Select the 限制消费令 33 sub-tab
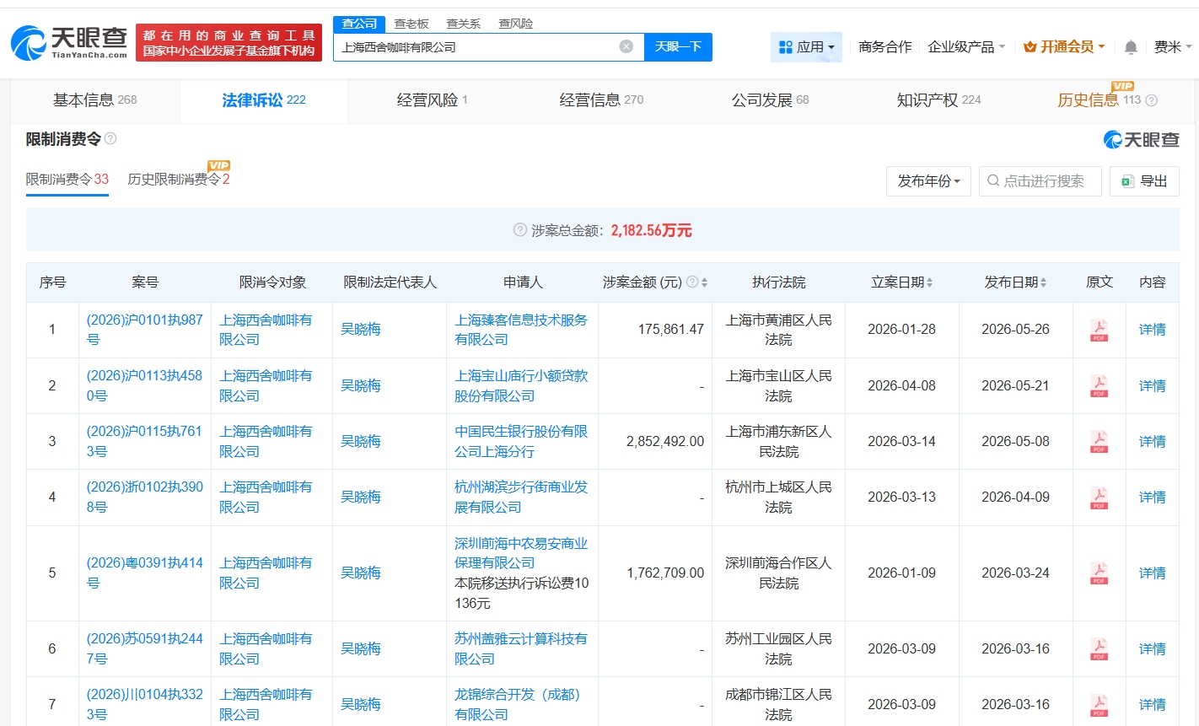This screenshot has height=726, width=1199. [x=67, y=180]
